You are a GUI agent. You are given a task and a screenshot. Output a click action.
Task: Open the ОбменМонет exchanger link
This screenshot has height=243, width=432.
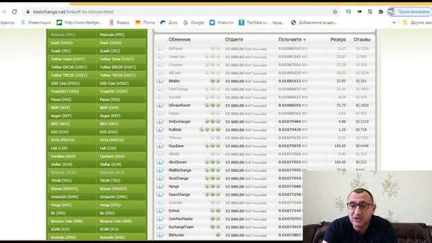tap(180, 105)
